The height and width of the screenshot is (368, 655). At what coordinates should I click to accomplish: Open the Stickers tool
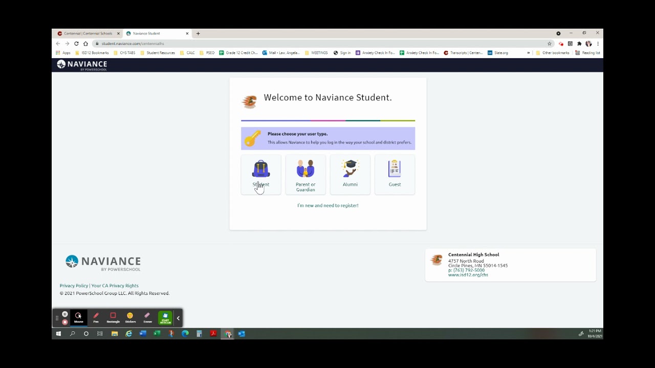click(x=130, y=317)
